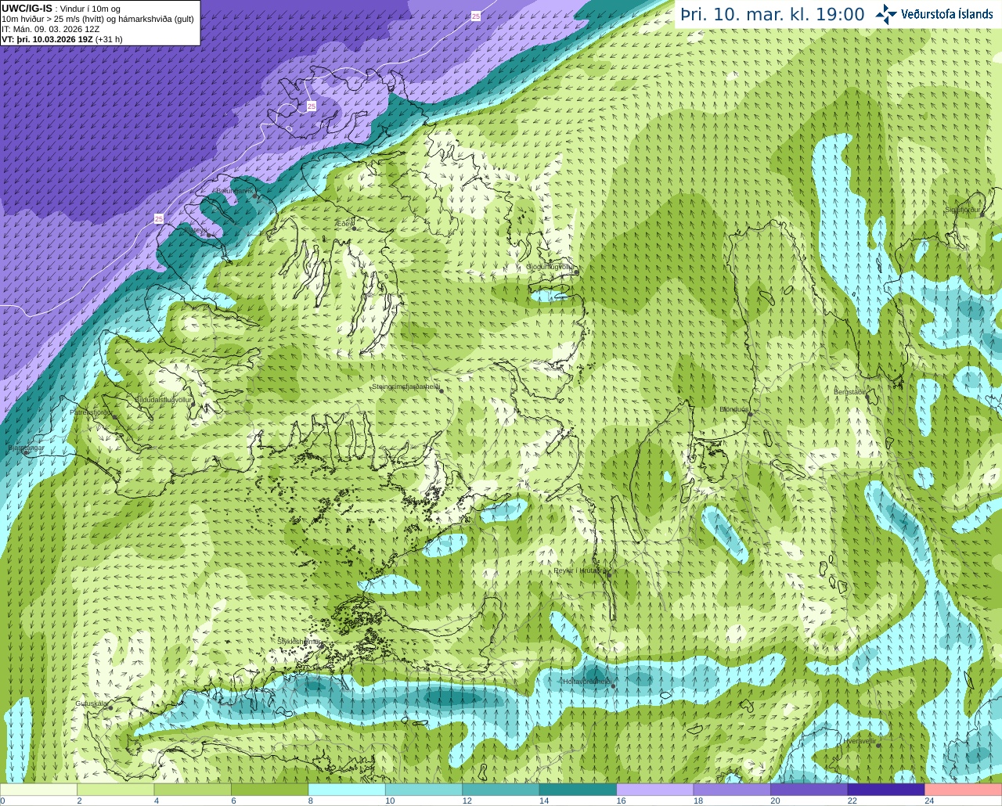Viewport: 1002px width, 806px height.
Task: Click the station dot beside Blönduós
Action: pyautogui.click(x=749, y=414)
